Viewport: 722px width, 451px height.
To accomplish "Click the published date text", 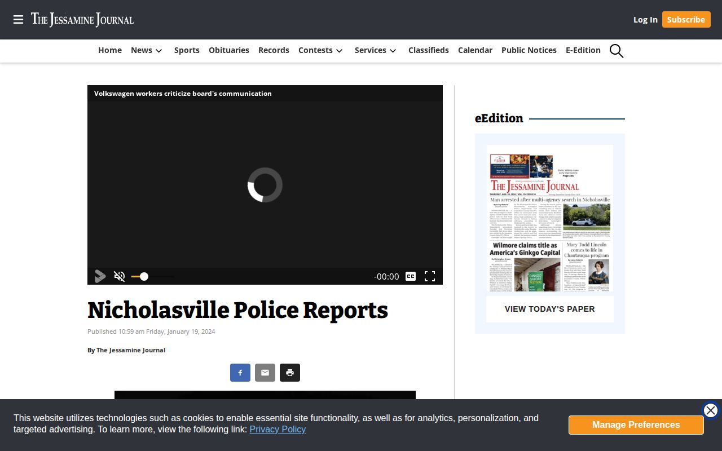I will click(151, 331).
